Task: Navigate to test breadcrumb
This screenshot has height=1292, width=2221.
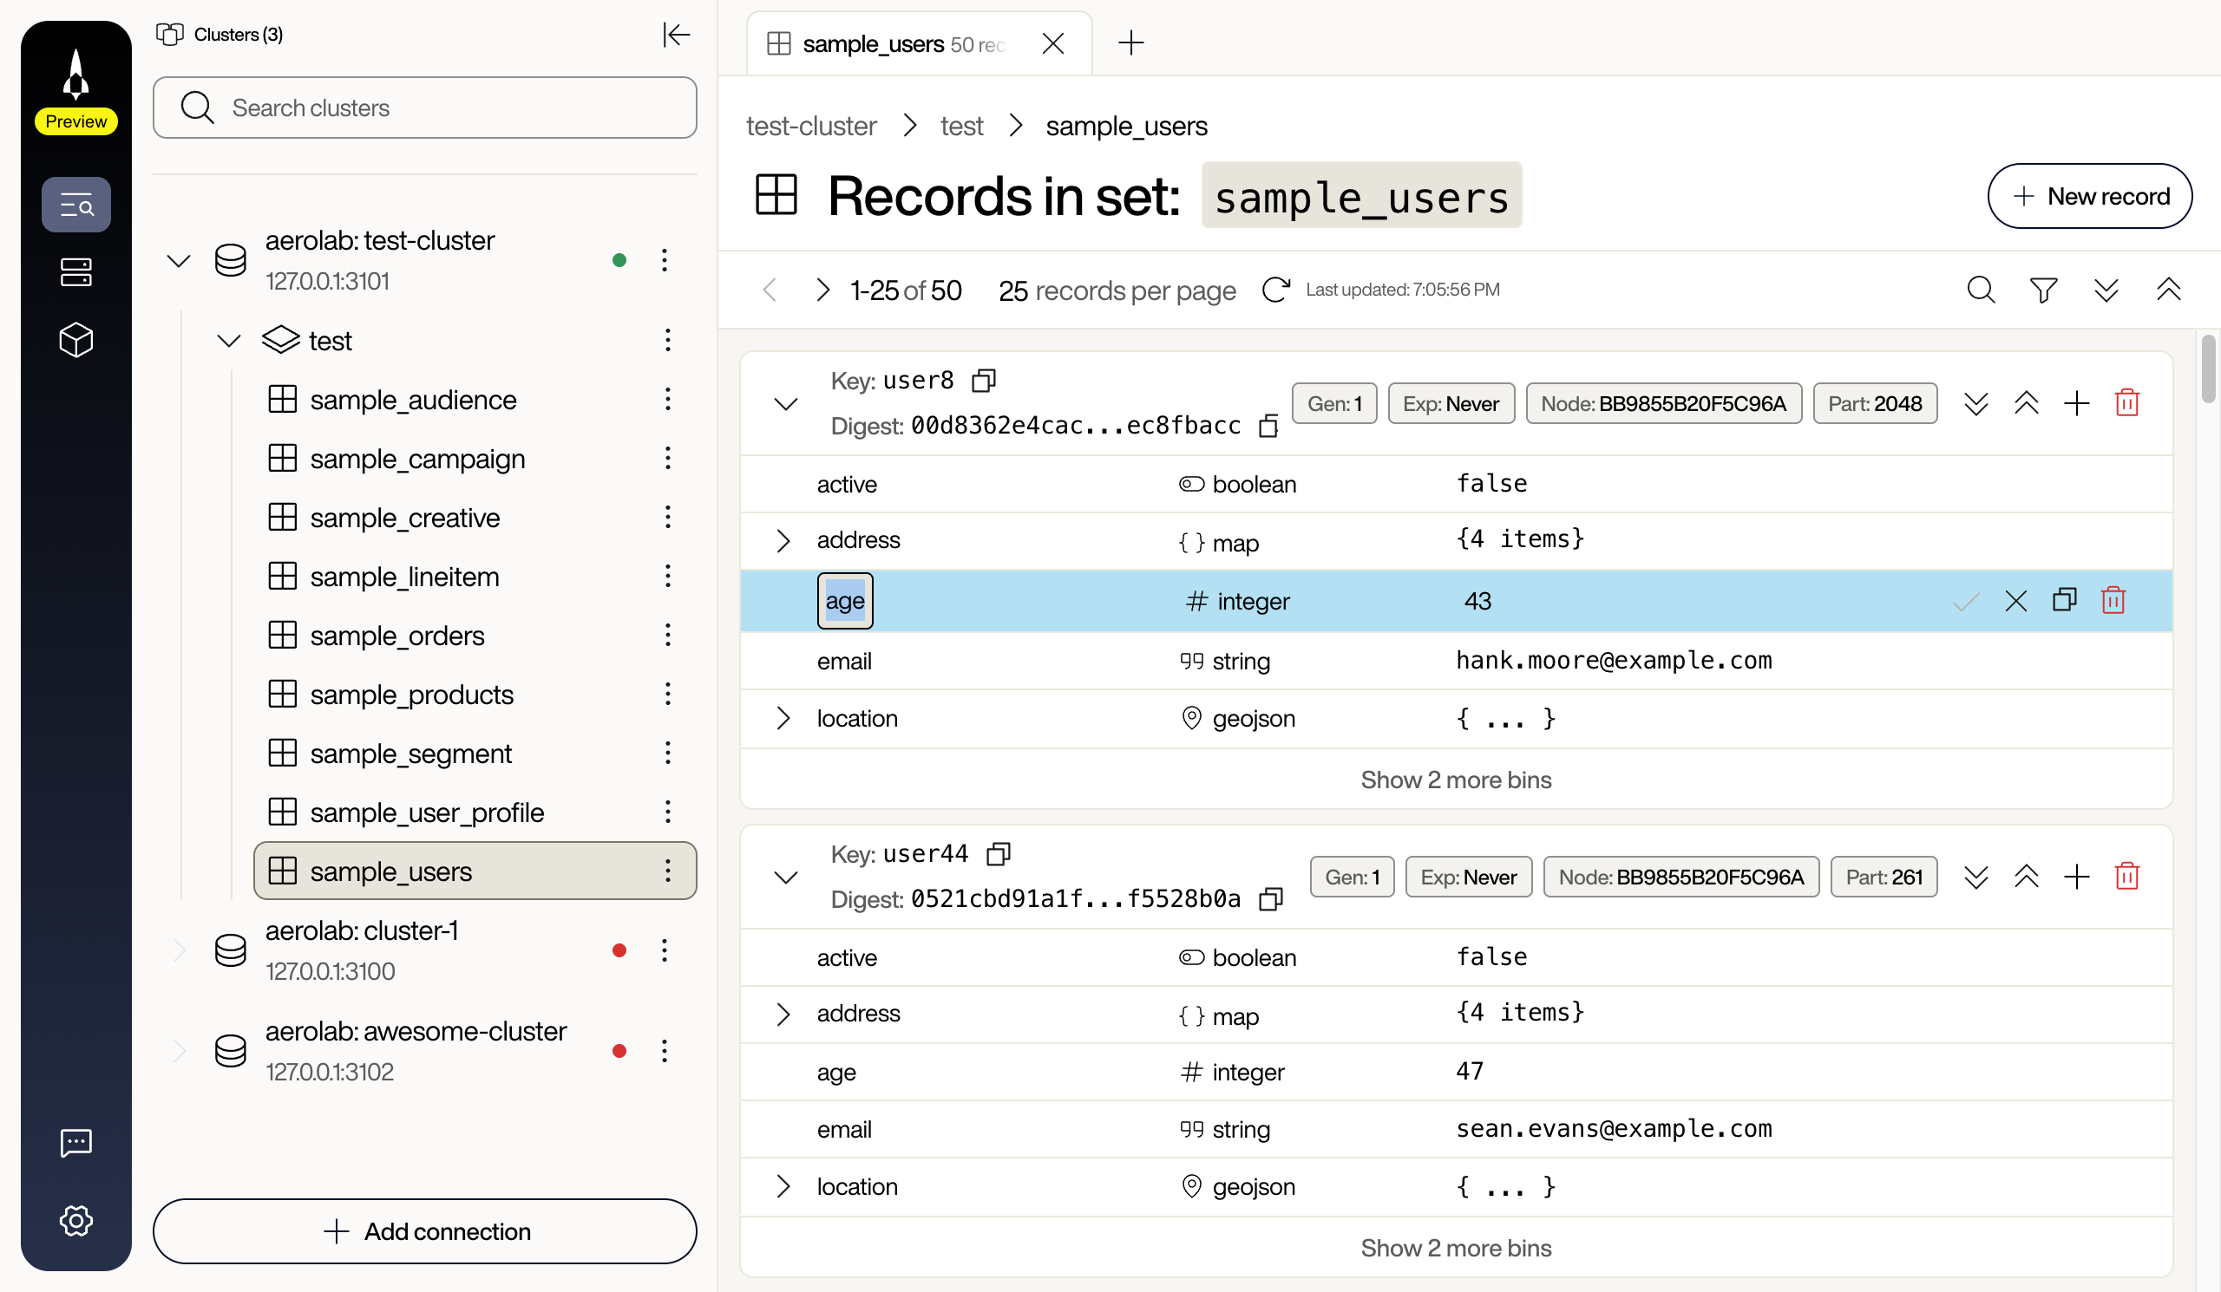Action: pyautogui.click(x=960, y=126)
